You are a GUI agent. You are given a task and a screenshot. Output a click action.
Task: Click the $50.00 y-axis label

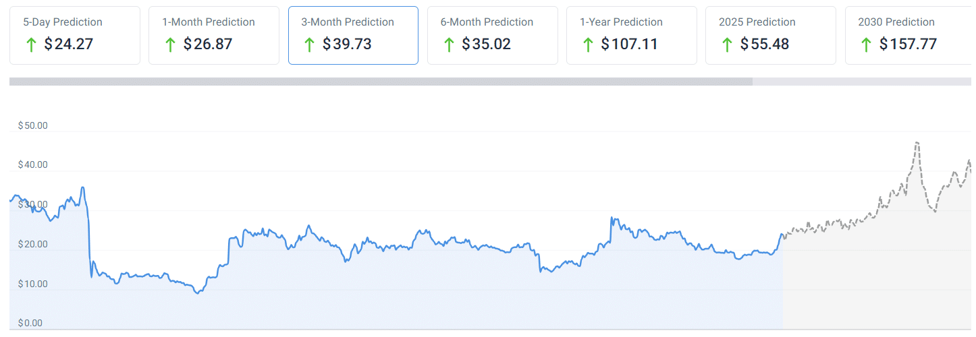point(33,125)
